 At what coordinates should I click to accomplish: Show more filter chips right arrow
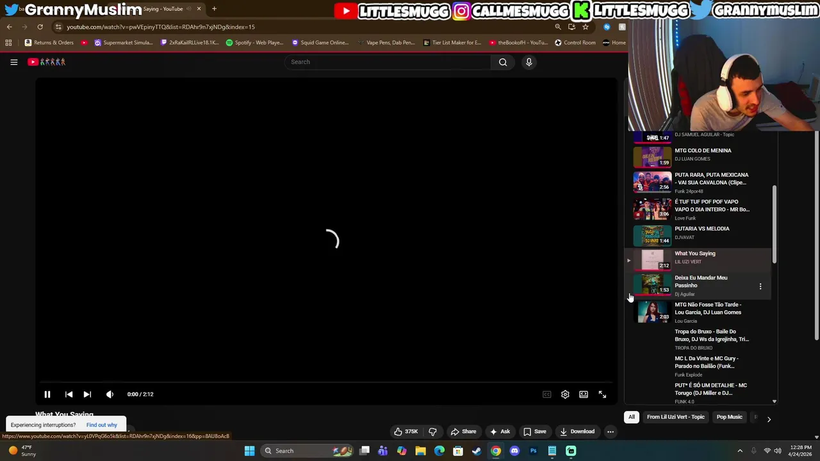tap(769, 419)
